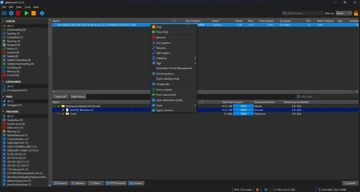Click the flame connection status icon in the status bar

pyautogui.click(x=257, y=190)
